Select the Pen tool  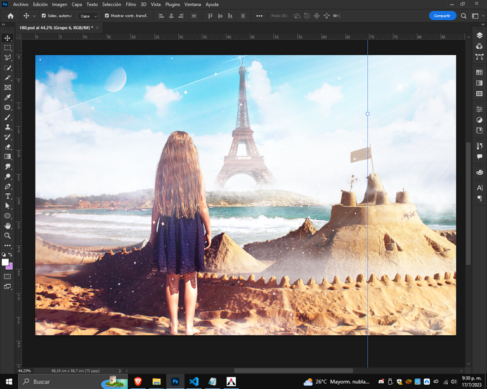coord(8,186)
